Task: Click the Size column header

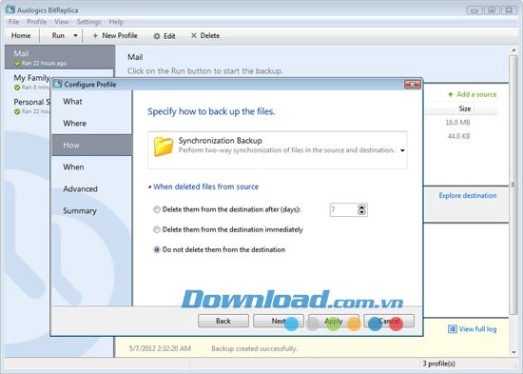Action: tap(465, 108)
